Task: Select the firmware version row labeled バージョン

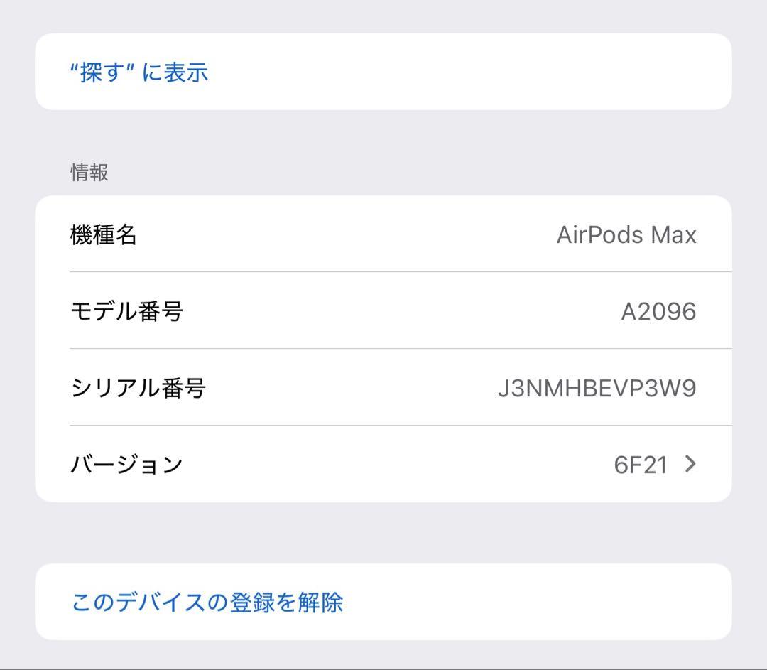Action: [383, 464]
